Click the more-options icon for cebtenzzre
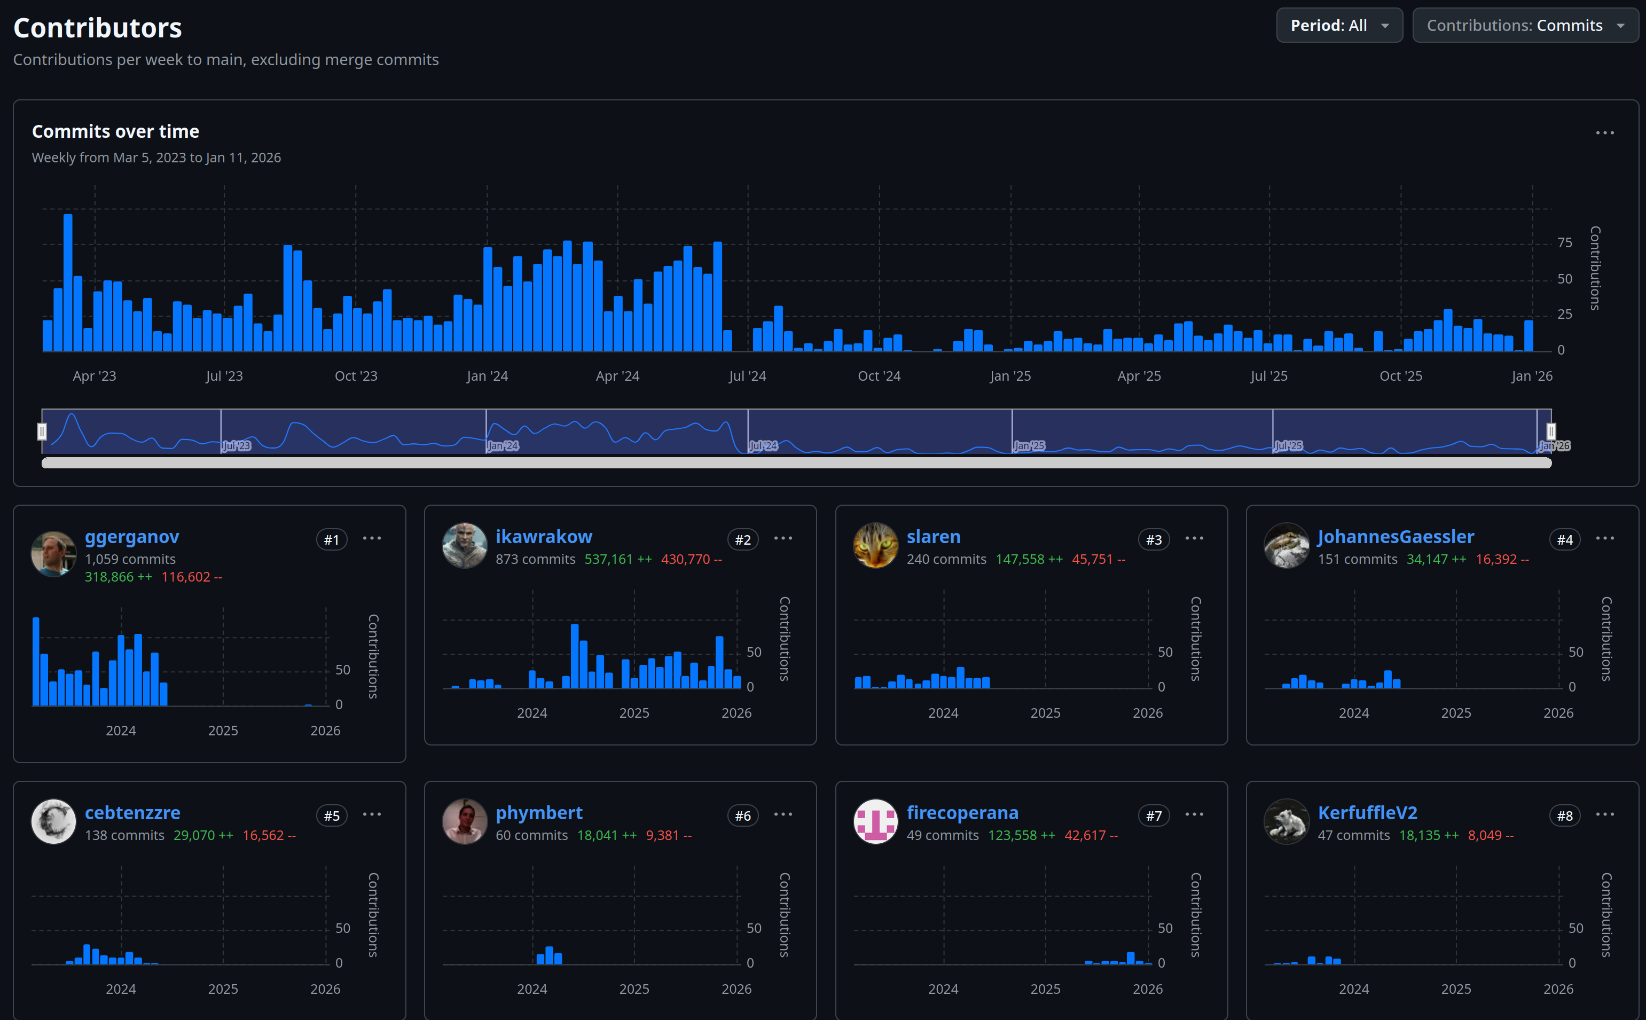 coord(372,814)
